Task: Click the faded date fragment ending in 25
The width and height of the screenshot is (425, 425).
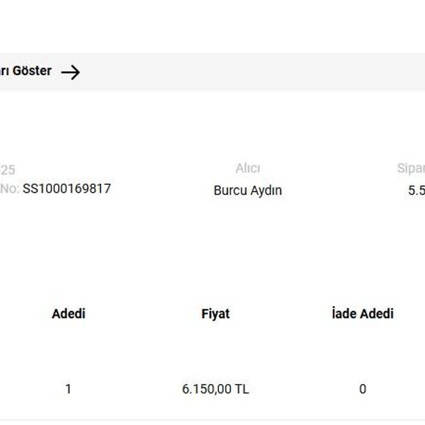Action: coord(8,170)
